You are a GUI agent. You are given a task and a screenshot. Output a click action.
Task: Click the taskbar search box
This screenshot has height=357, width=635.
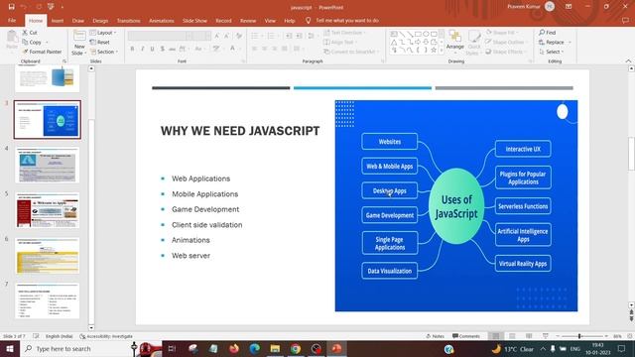(x=77, y=348)
